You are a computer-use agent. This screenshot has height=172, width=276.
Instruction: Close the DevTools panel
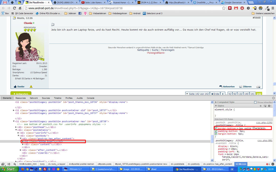click(273, 98)
